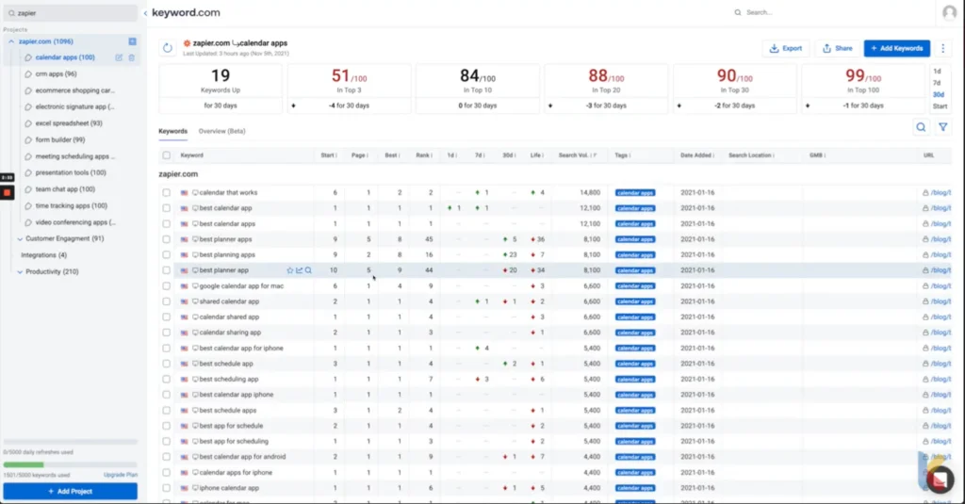Collapse the zapier.com (1096) project tree
Image resolution: width=965 pixels, height=504 pixels.
coord(11,41)
